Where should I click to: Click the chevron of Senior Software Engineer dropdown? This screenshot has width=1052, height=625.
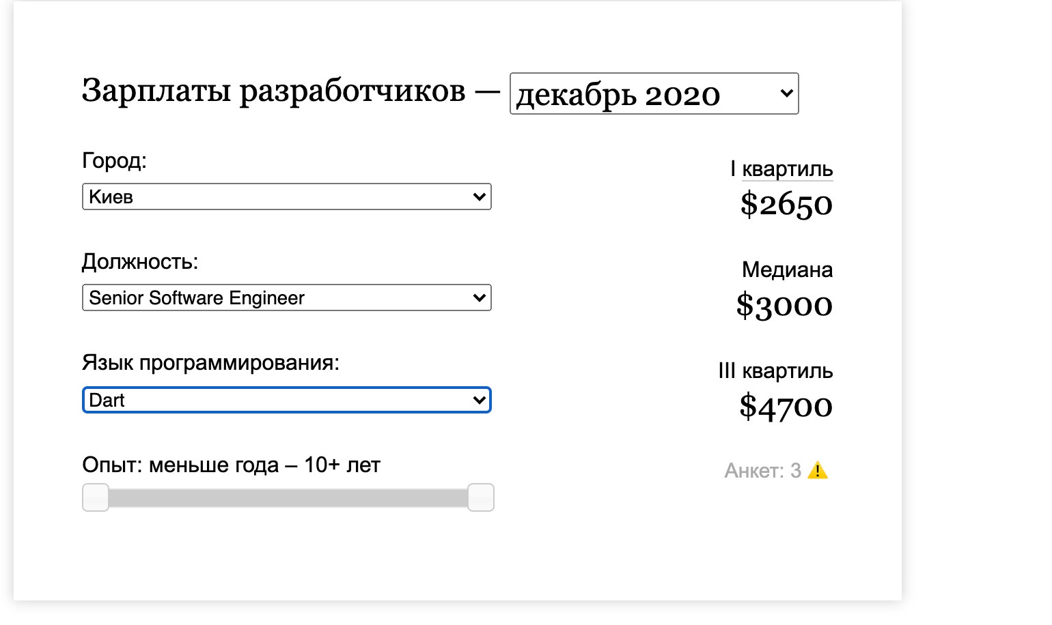click(479, 297)
